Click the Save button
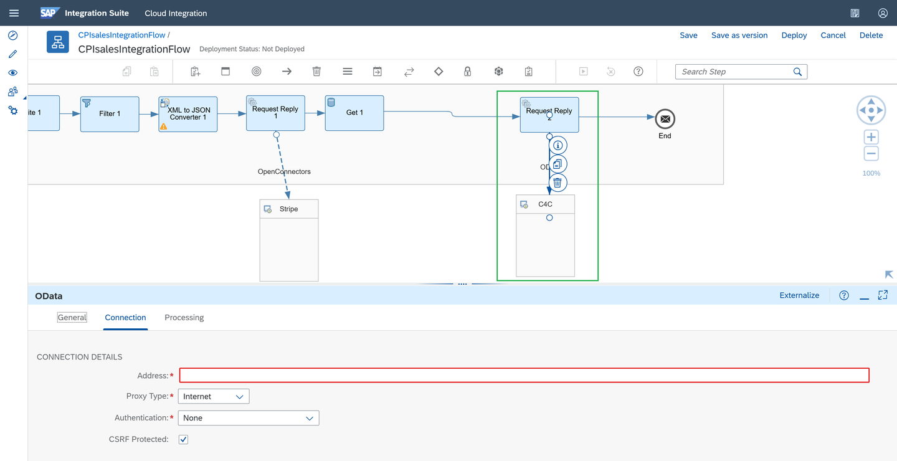This screenshot has width=897, height=461. 688,36
